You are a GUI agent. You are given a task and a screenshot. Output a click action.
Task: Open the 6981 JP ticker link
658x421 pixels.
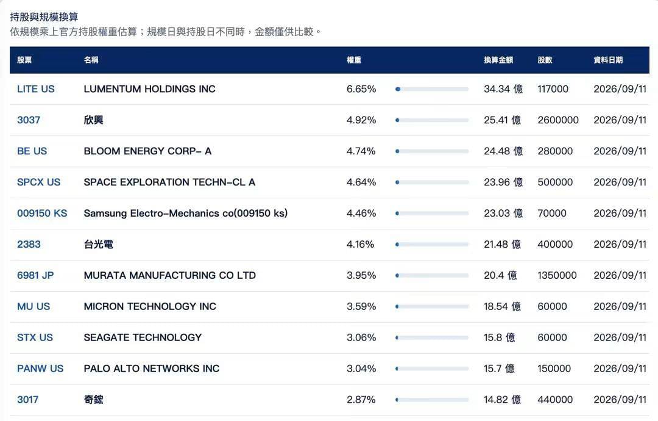point(35,276)
